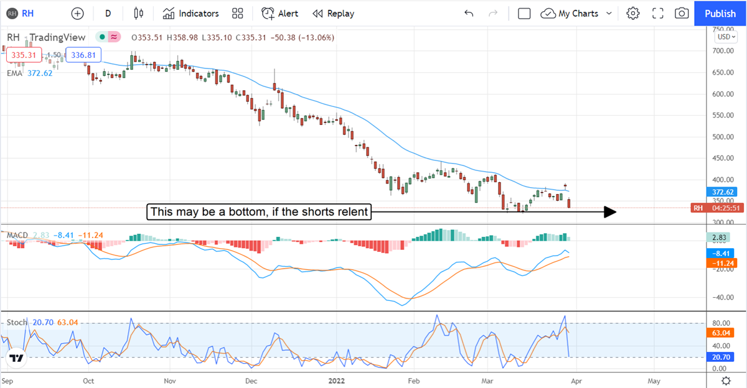Expand the chevron next to My Charts
The image size is (747, 388).
(x=609, y=13)
